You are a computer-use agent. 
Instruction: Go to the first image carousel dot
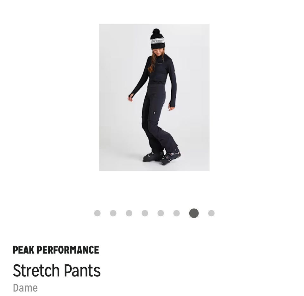[97, 213]
